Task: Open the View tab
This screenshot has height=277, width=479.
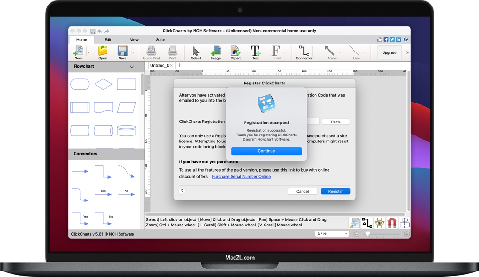Action: coord(134,40)
